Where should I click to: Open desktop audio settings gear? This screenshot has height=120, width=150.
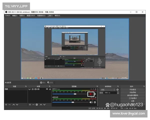click(95, 102)
